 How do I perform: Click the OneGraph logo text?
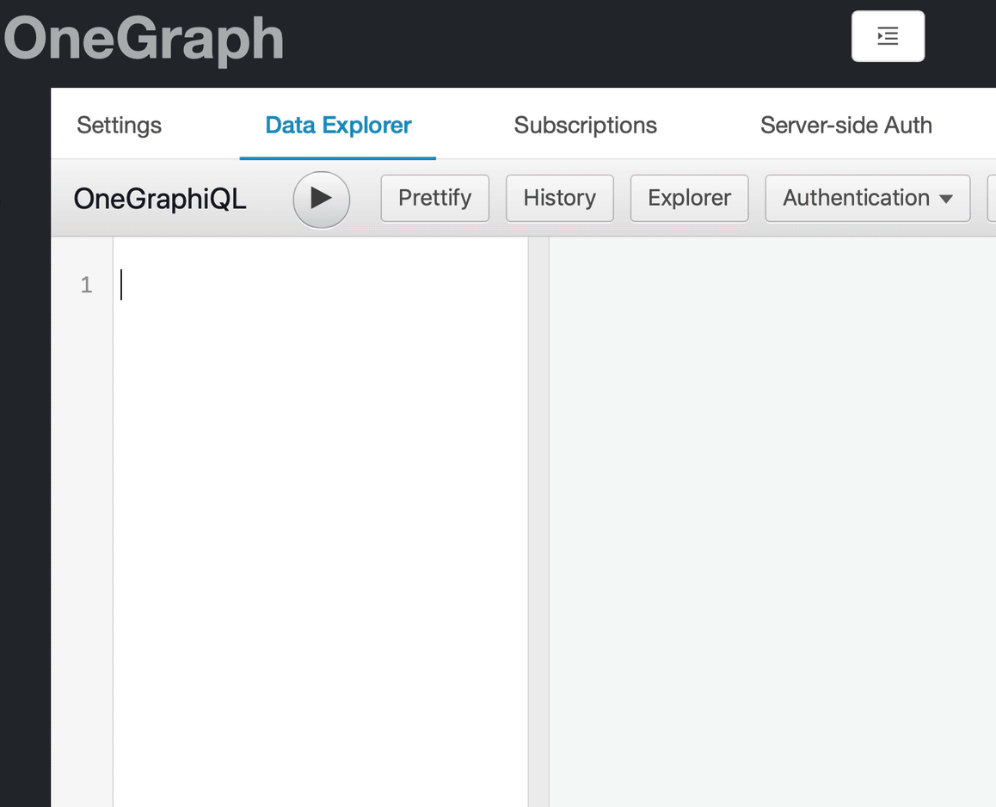[143, 40]
